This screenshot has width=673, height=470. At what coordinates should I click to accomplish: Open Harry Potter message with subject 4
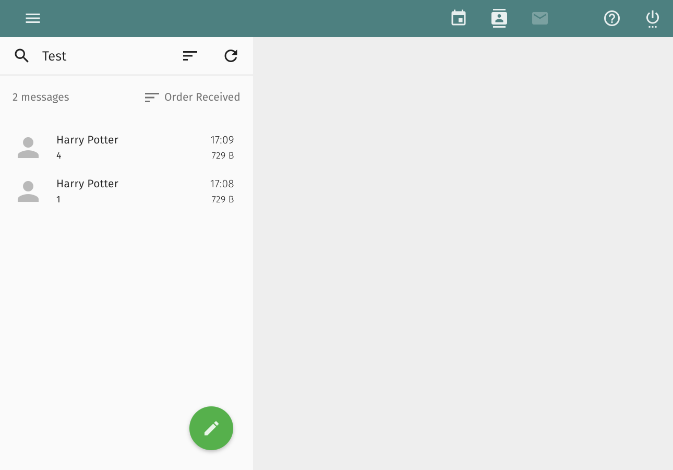click(x=130, y=148)
